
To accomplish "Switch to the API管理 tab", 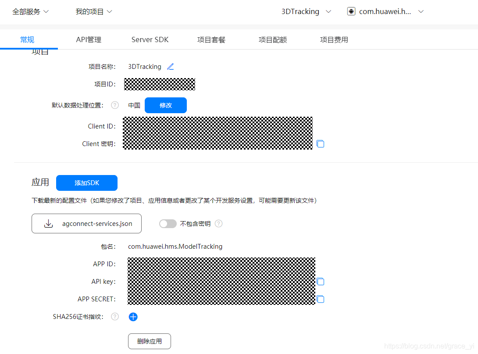I will click(89, 39).
